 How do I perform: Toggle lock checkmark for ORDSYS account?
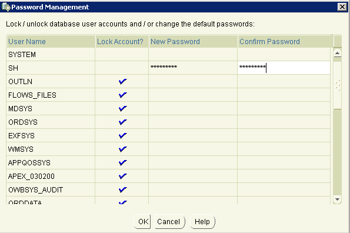(122, 122)
